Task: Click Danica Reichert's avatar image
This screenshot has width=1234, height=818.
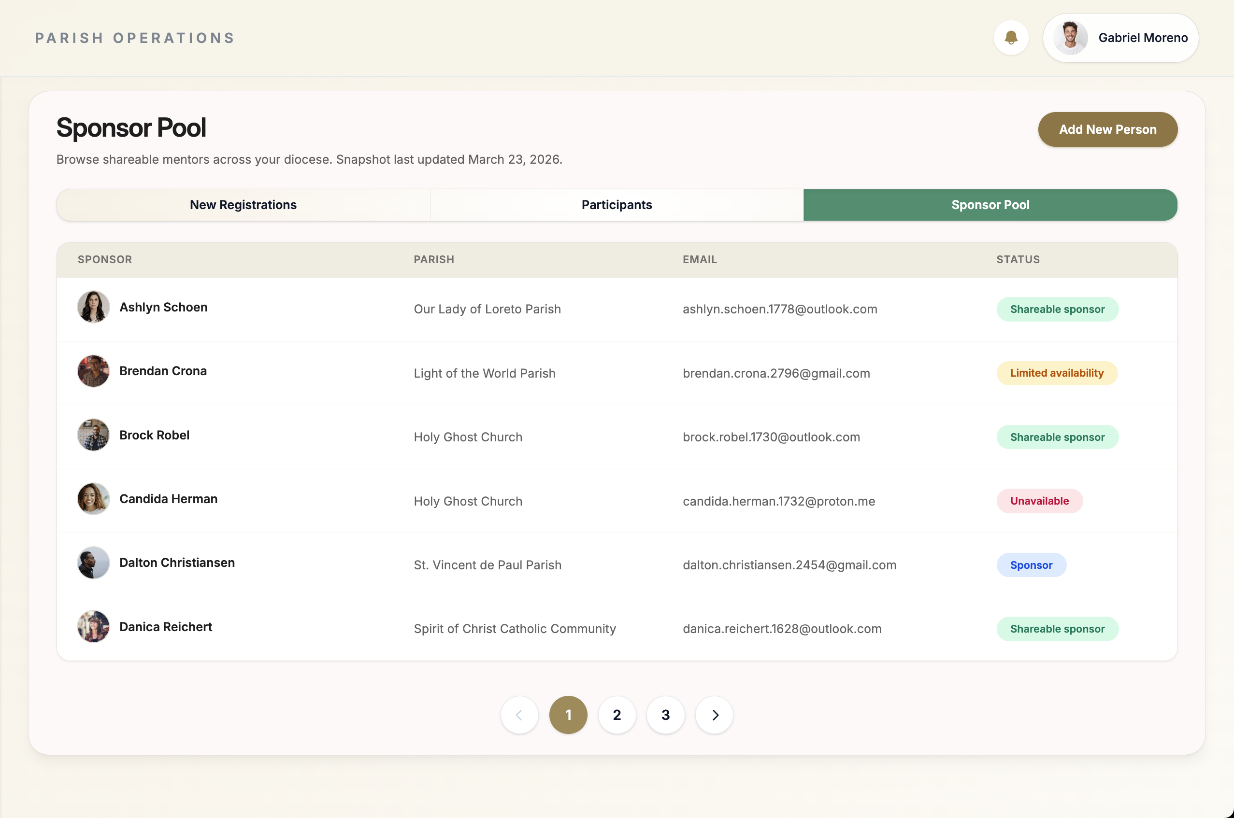Action: coord(93,627)
